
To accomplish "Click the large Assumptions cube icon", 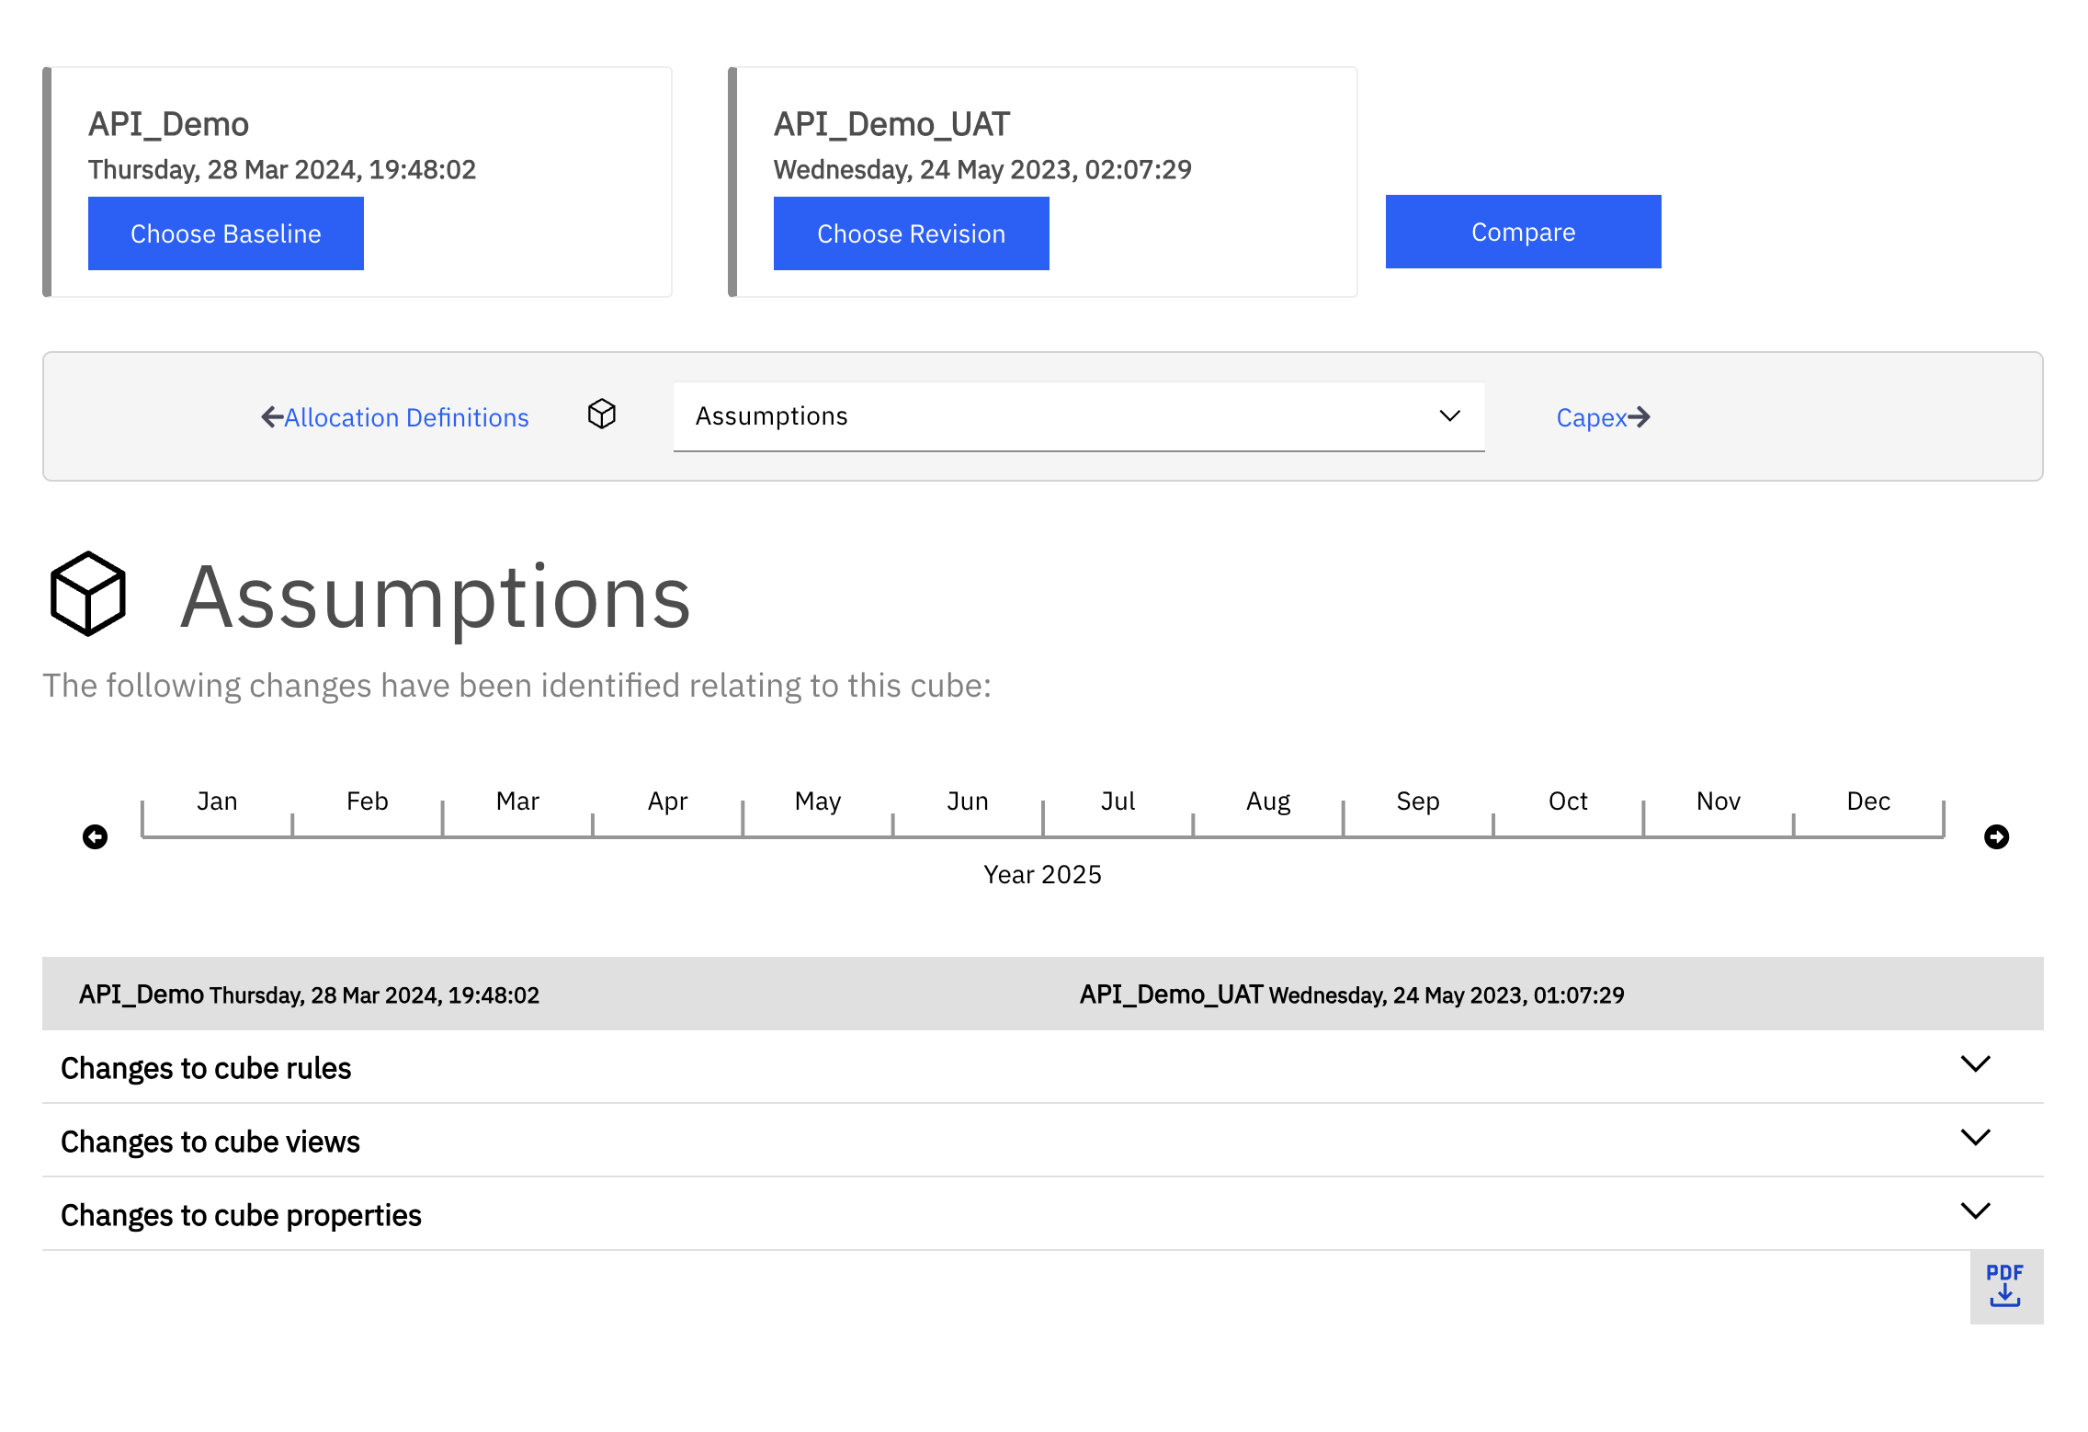I will [88, 594].
